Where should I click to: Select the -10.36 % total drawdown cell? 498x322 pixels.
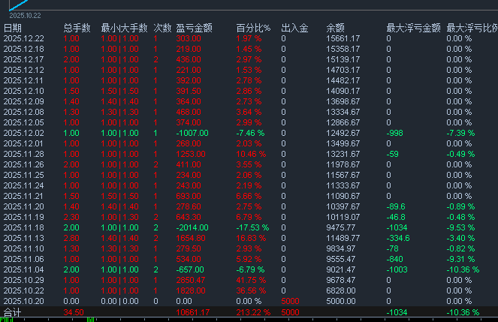tap(463, 311)
